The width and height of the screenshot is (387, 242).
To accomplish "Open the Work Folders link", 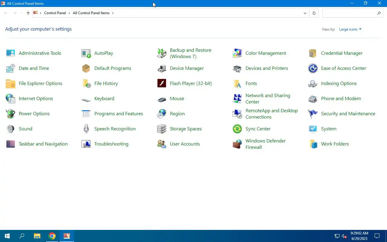I will (x=335, y=144).
